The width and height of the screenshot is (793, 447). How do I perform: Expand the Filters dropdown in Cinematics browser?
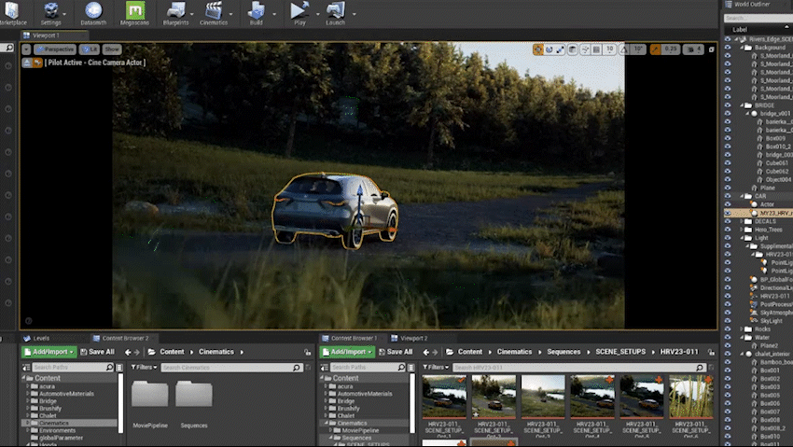click(144, 368)
